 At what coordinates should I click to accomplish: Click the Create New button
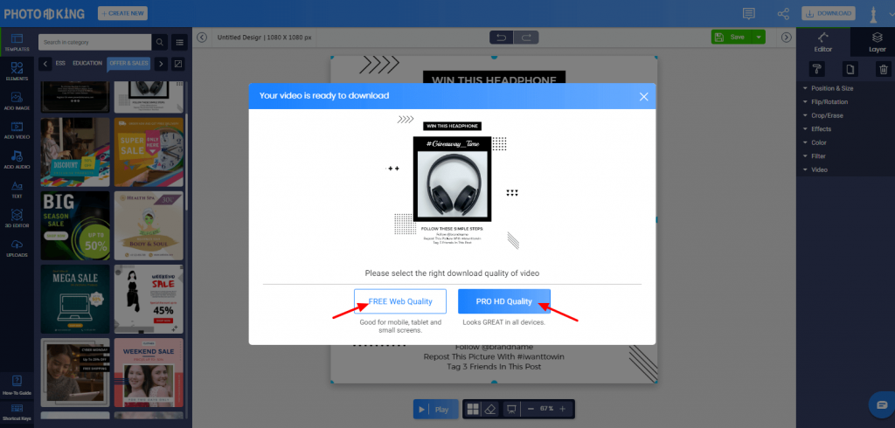[122, 13]
